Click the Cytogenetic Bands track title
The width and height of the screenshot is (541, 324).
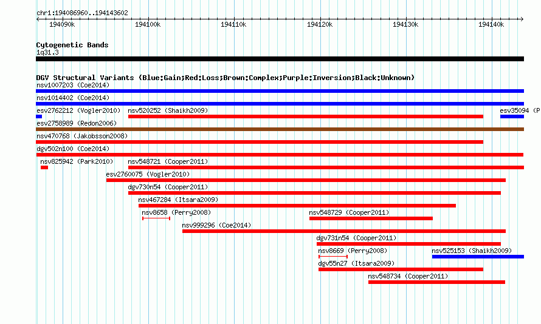coord(72,45)
